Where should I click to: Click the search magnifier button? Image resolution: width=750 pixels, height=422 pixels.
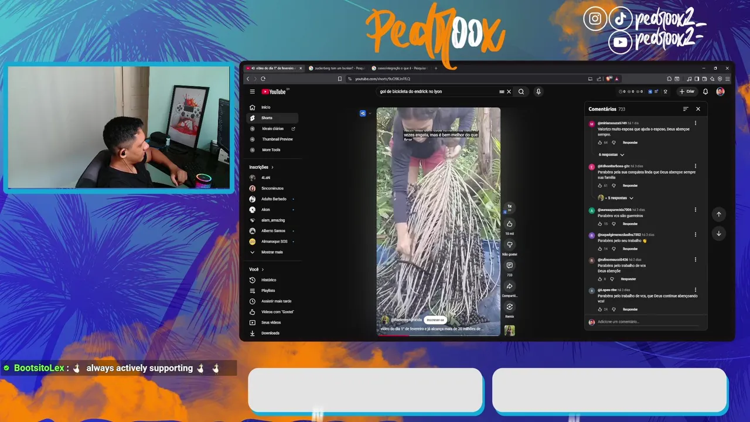521,91
